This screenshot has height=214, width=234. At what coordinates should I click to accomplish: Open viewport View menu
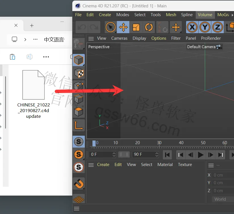pyautogui.click(x=102, y=38)
